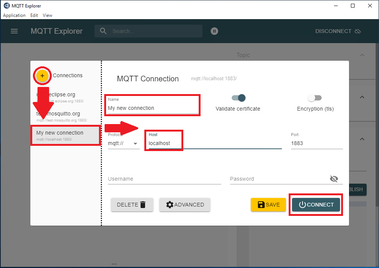The image size is (379, 268).
Task: Open the mqtt:// protocol dropdown
Action: click(124, 143)
